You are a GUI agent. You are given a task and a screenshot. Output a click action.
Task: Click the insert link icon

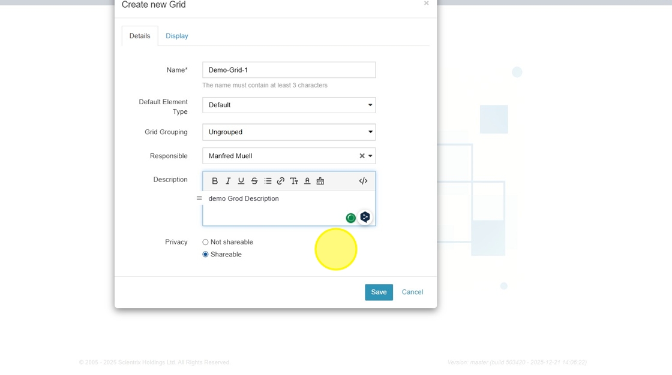(x=281, y=181)
